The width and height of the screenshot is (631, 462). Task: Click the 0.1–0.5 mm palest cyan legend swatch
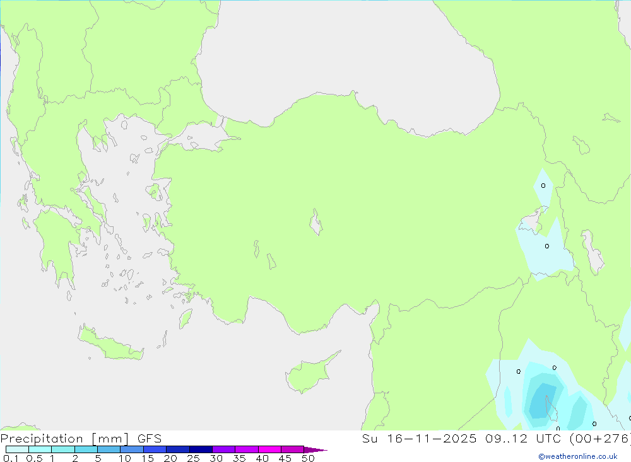pyautogui.click(x=17, y=449)
